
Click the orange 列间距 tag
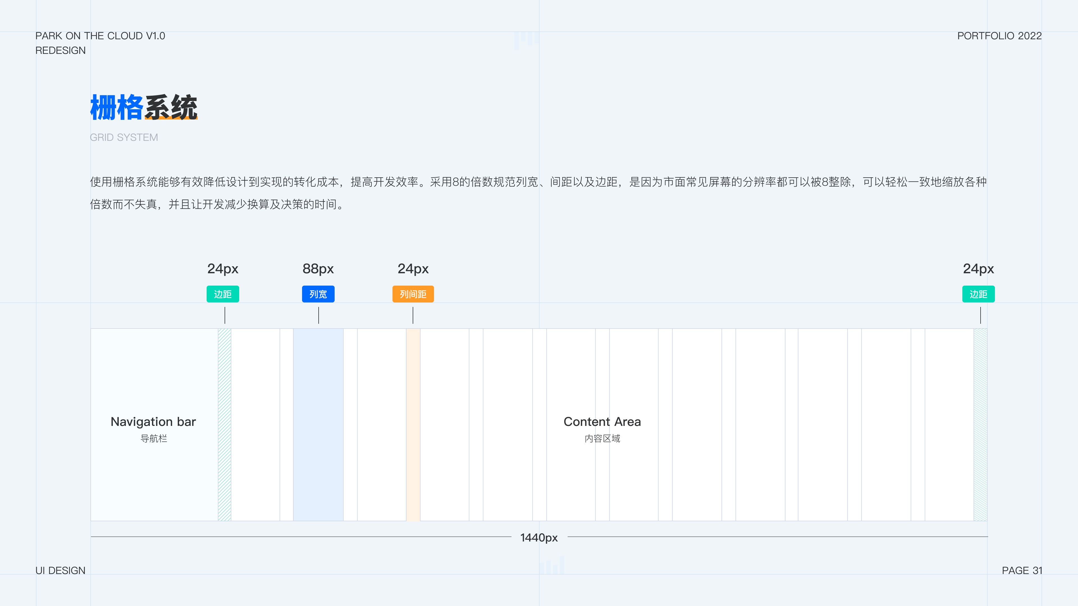click(413, 294)
